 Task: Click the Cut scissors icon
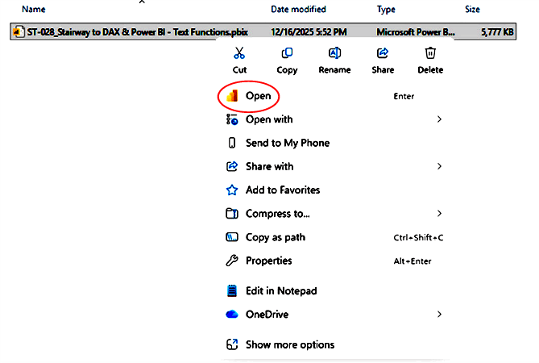coord(239,54)
